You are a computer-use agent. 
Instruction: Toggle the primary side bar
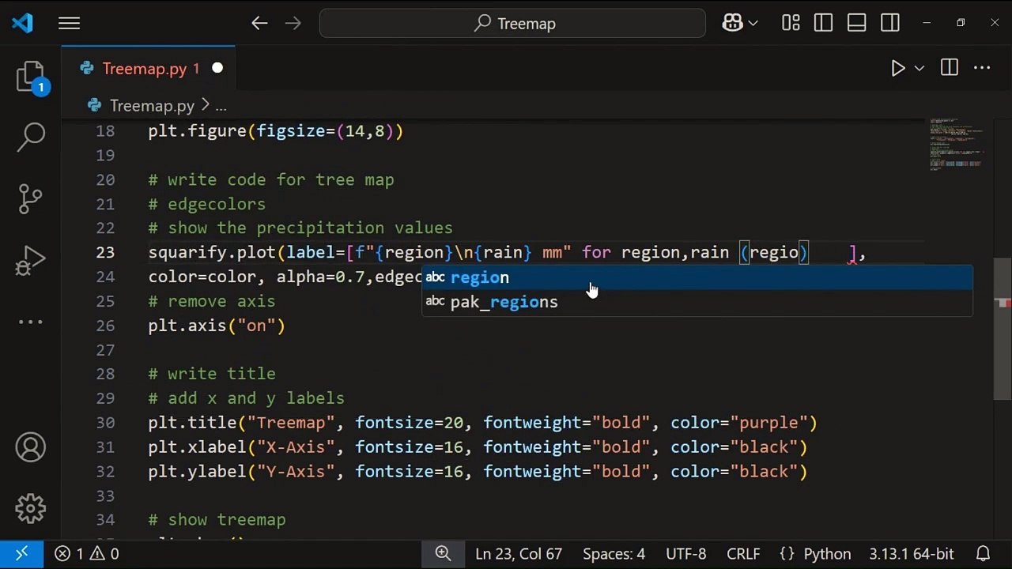823,24
